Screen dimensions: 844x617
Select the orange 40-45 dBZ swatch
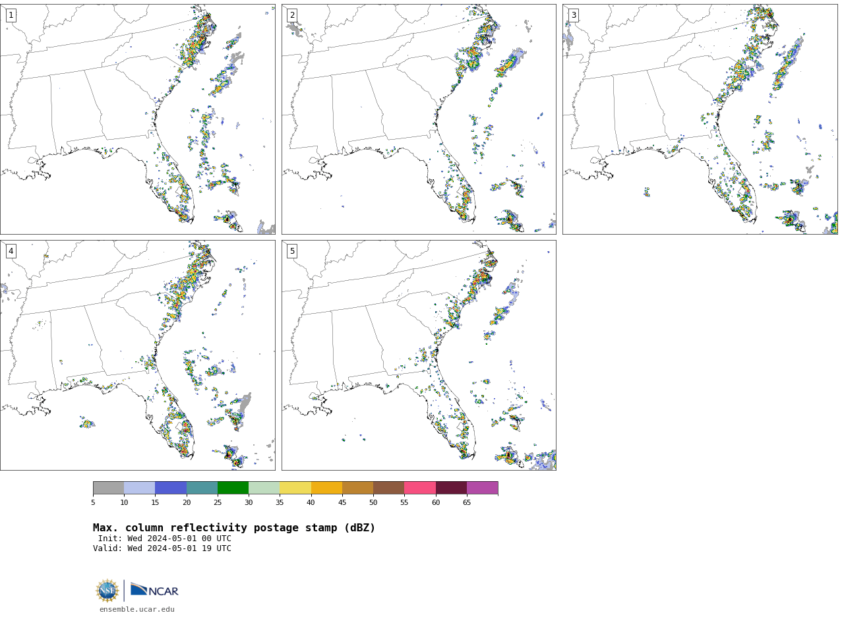(x=326, y=488)
